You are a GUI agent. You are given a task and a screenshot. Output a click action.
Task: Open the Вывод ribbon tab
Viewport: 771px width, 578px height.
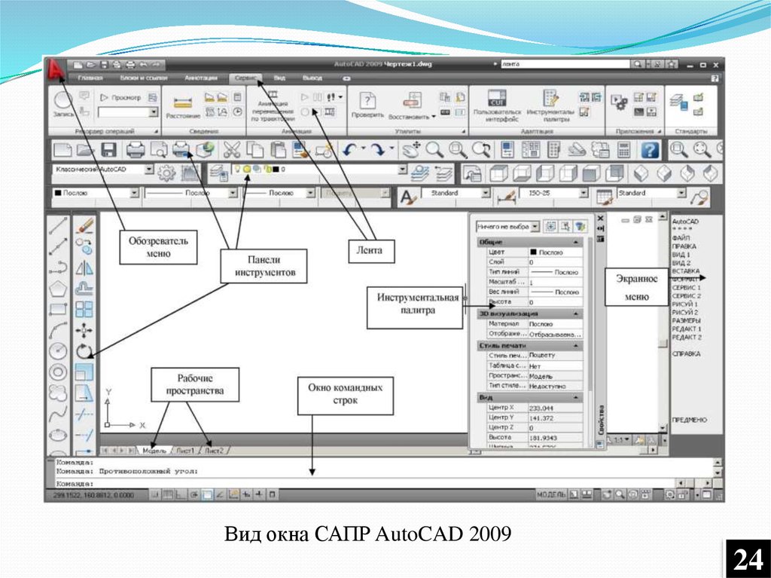[312, 78]
